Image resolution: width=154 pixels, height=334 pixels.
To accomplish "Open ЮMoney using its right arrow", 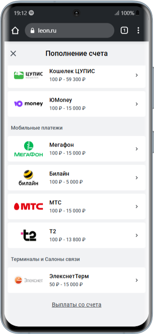I will tap(137, 104).
